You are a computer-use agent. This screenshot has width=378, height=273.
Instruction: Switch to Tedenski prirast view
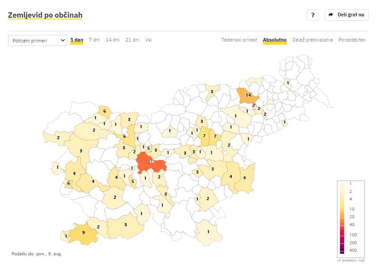click(239, 40)
